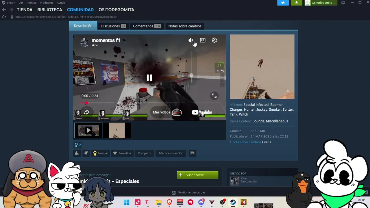Screen dimensions: 370x208
Task: Mute the video with the speaker icon
Action: point(191,40)
